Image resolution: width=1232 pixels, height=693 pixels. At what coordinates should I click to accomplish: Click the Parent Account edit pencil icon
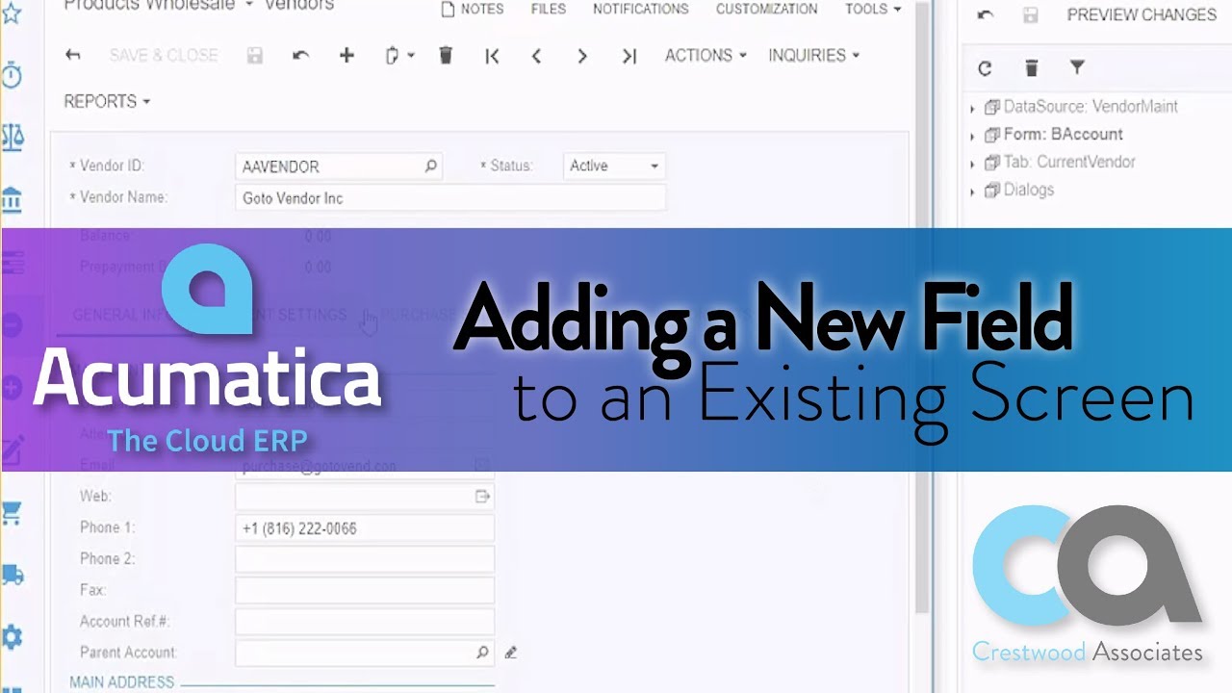(x=511, y=653)
